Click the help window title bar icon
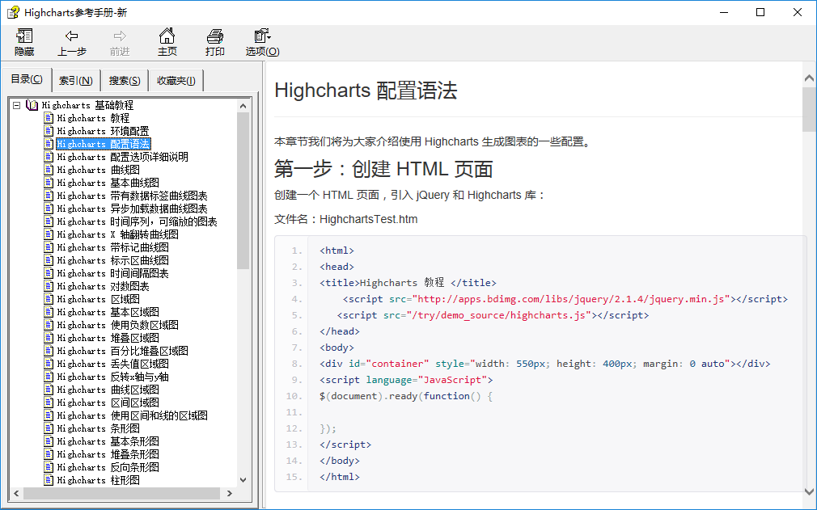 click(x=13, y=12)
